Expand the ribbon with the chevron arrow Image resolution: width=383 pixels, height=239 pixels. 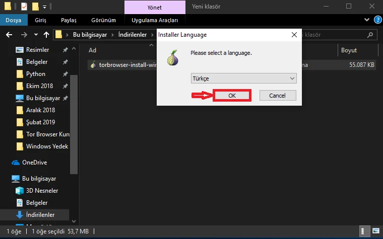click(x=366, y=20)
